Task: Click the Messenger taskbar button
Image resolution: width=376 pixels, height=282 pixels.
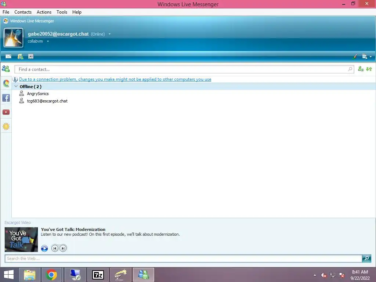Action: tap(144, 275)
